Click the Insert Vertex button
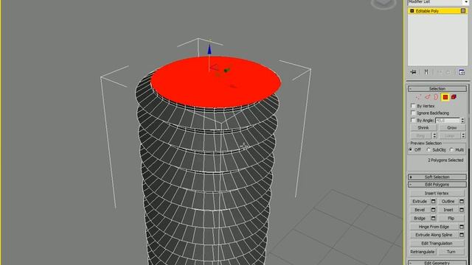The height and width of the screenshot is (265, 472). (x=437, y=193)
